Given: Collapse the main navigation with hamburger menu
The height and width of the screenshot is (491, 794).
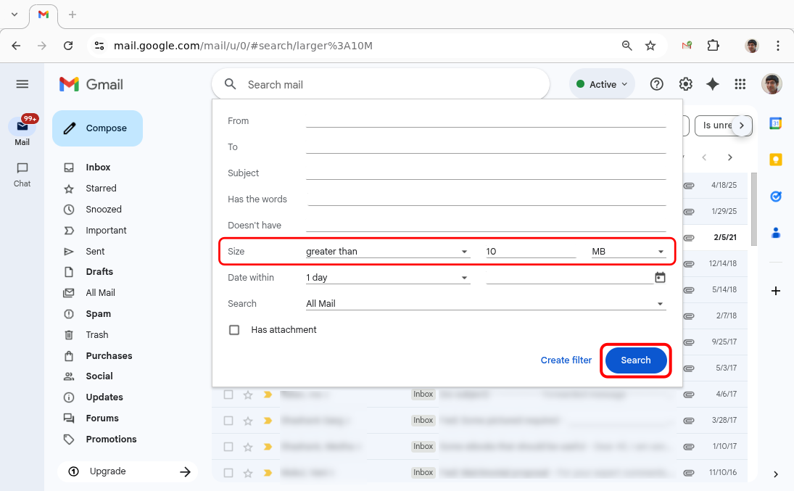Looking at the screenshot, I should coord(22,83).
